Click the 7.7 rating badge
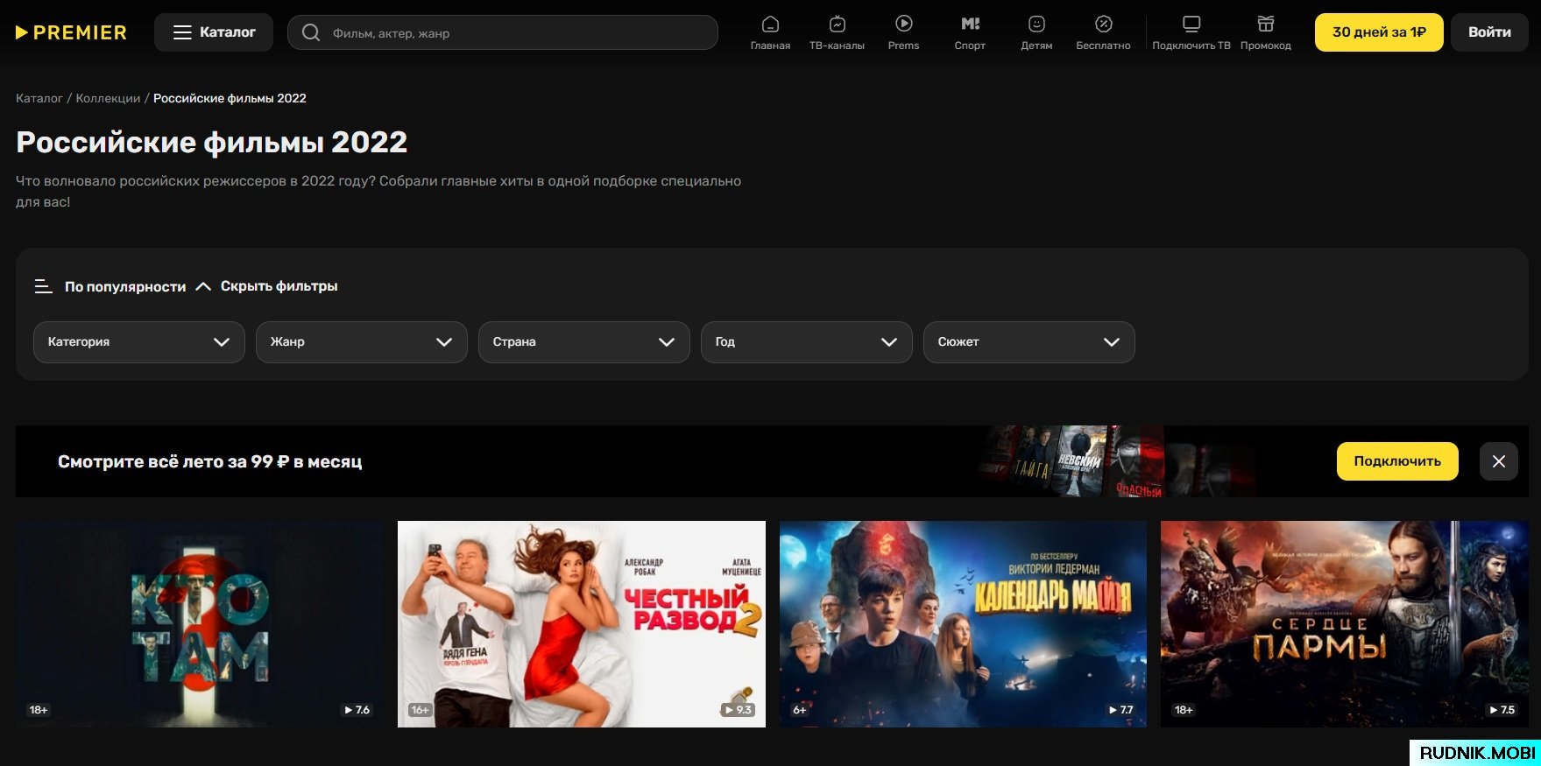This screenshot has height=766, width=1541. [x=1120, y=710]
